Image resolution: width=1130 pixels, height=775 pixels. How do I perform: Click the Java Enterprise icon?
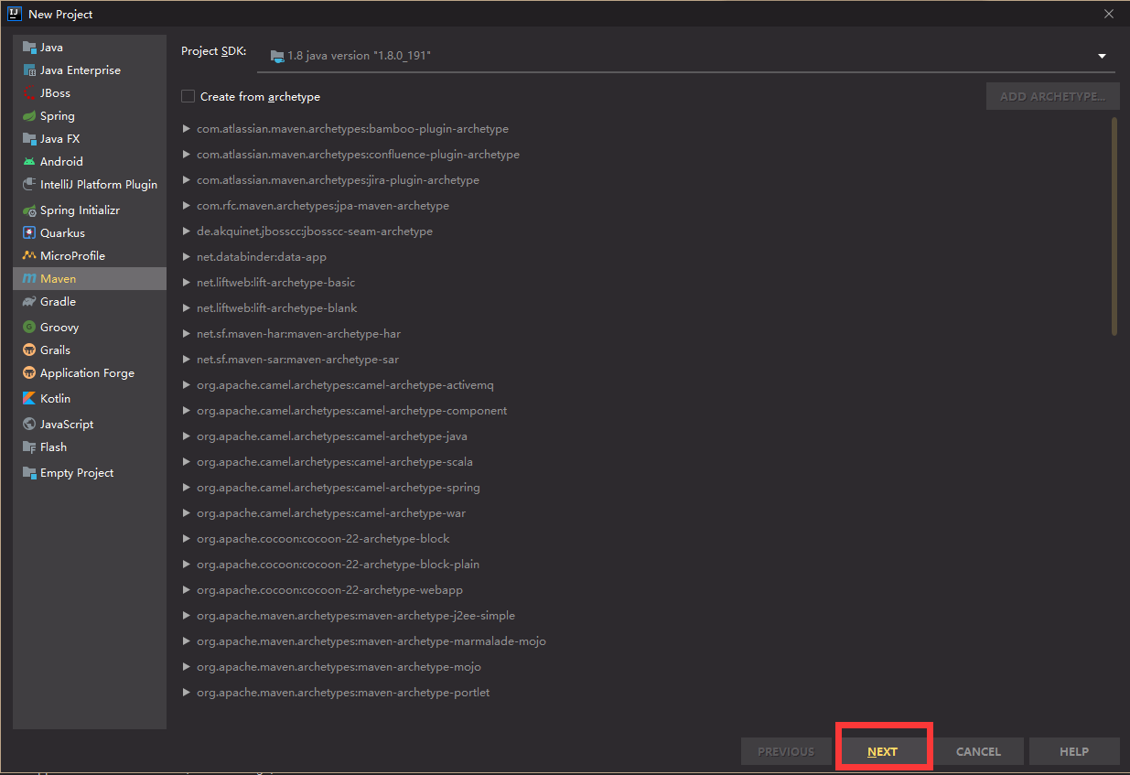pyautogui.click(x=29, y=70)
